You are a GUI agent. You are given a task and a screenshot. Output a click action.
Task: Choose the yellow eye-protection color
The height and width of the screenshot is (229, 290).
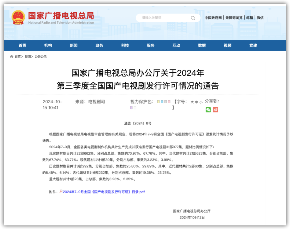point(158,102)
